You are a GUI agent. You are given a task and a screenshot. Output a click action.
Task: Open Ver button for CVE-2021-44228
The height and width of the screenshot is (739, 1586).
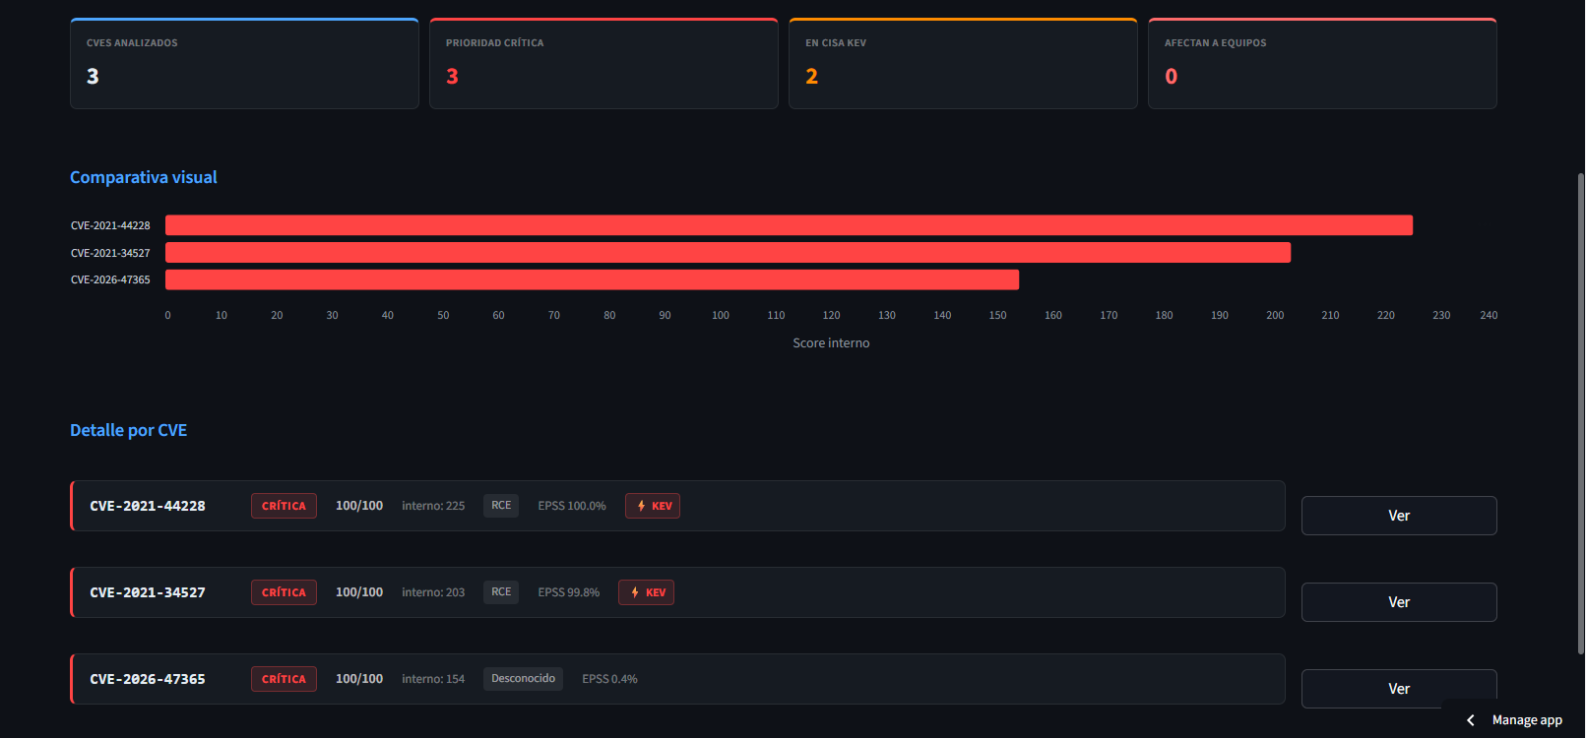(1399, 516)
